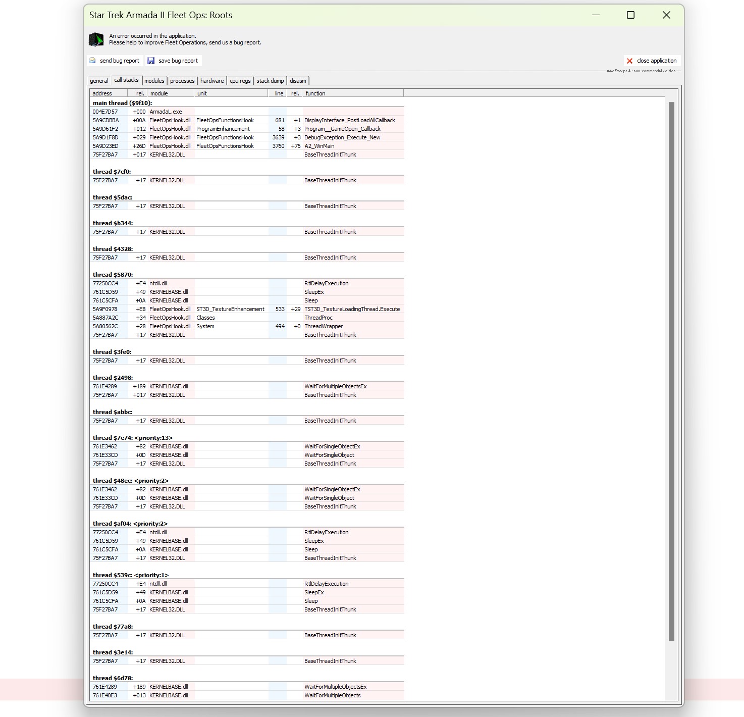Viewport: 744px width, 717px height.
Task: Select the ThreadProc function row
Action: pos(247,318)
